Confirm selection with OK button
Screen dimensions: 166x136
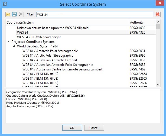click(x=72, y=128)
